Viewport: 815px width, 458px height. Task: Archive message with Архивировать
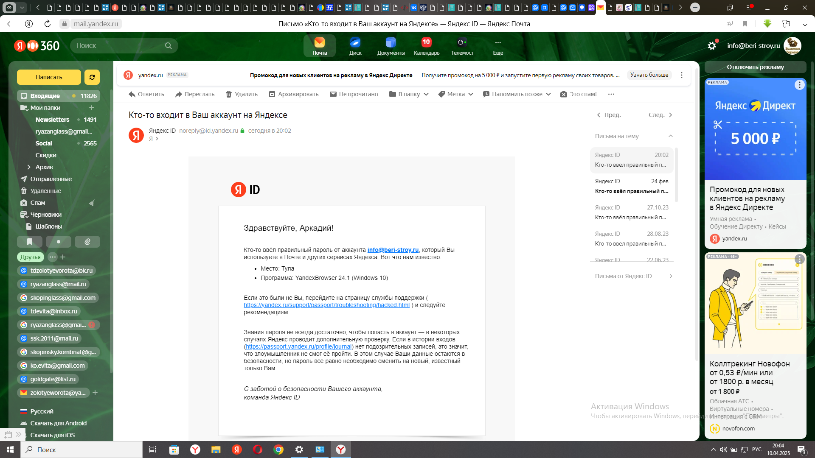click(294, 94)
